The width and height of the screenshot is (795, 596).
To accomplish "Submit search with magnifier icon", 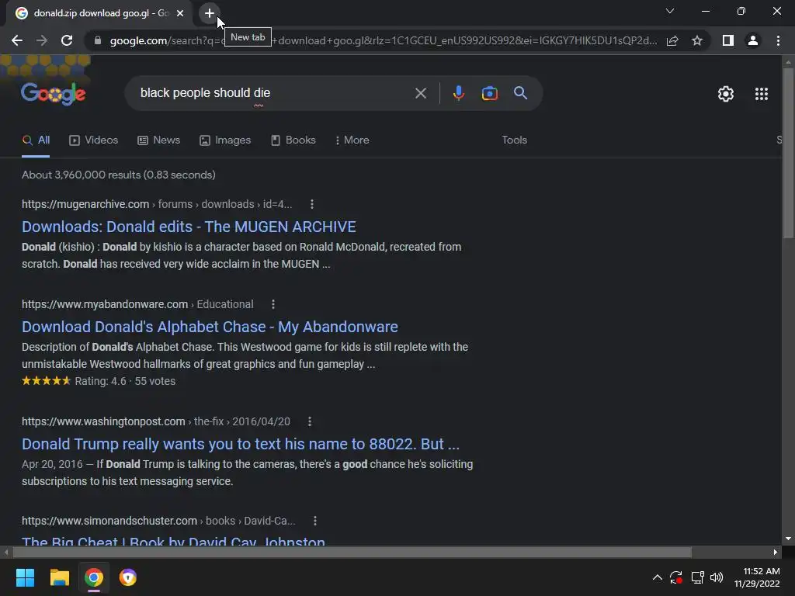I will coord(520,93).
